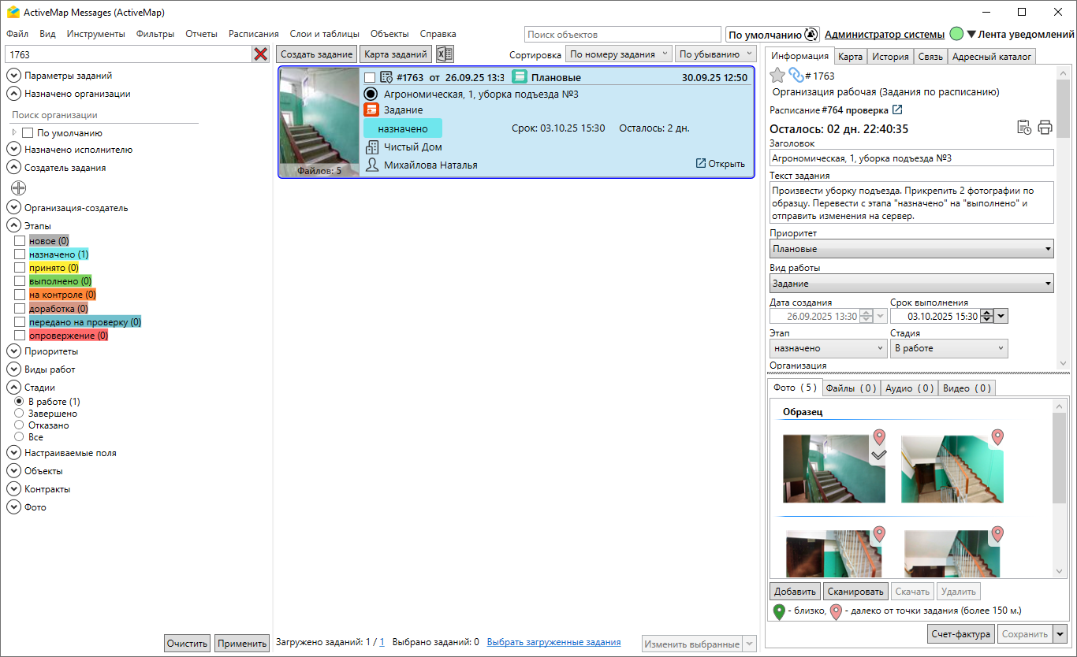
Task: Open the Приоритет dropdown showing Плановые
Action: pos(911,249)
